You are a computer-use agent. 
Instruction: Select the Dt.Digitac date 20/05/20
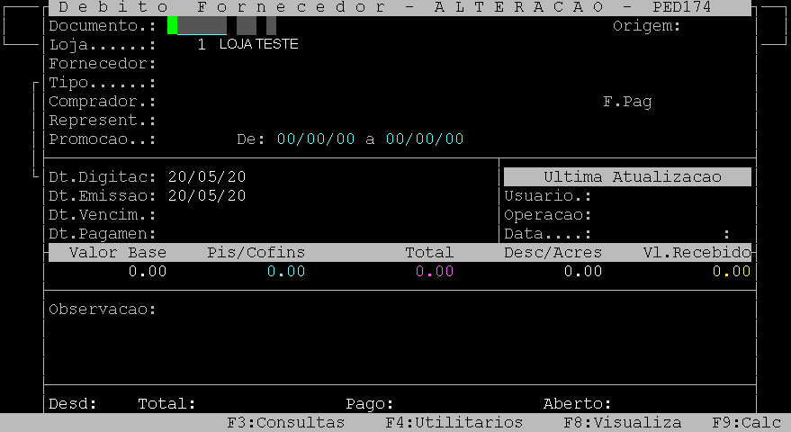pos(207,177)
